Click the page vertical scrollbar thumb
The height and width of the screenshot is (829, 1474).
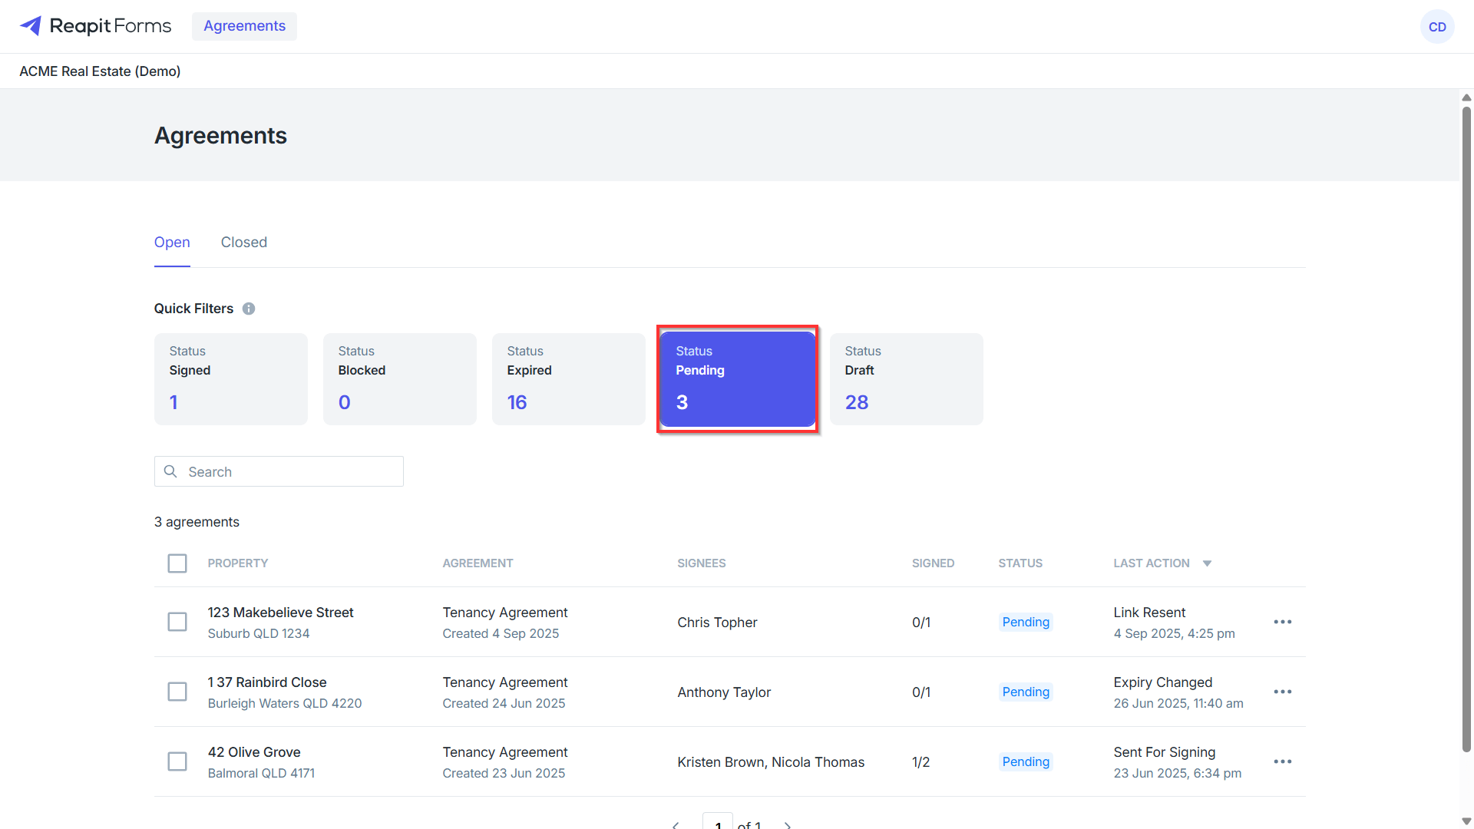(x=1466, y=430)
